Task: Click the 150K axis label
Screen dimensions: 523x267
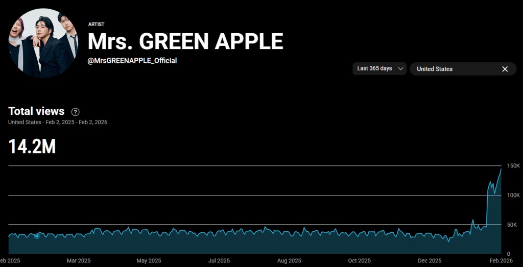Action: point(513,166)
